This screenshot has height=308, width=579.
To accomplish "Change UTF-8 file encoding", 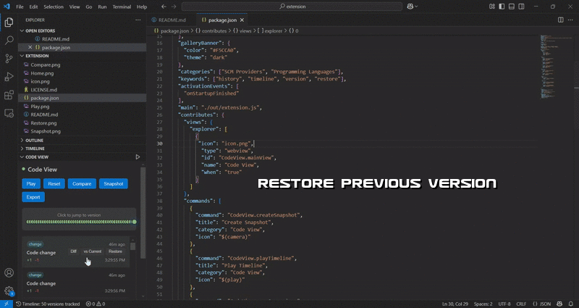I will (x=504, y=304).
